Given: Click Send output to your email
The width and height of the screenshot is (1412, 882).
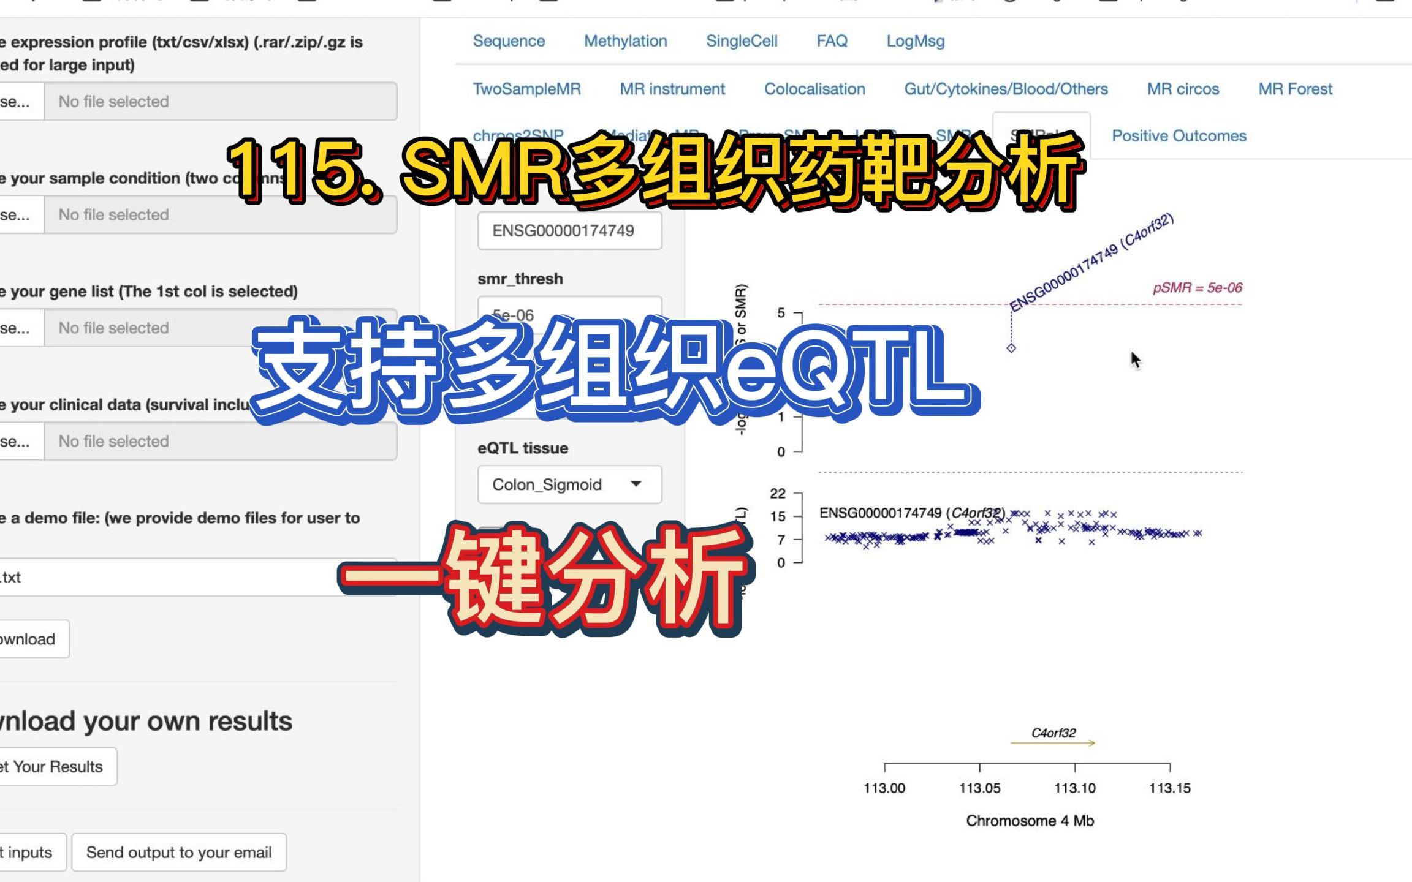Looking at the screenshot, I should (x=180, y=852).
